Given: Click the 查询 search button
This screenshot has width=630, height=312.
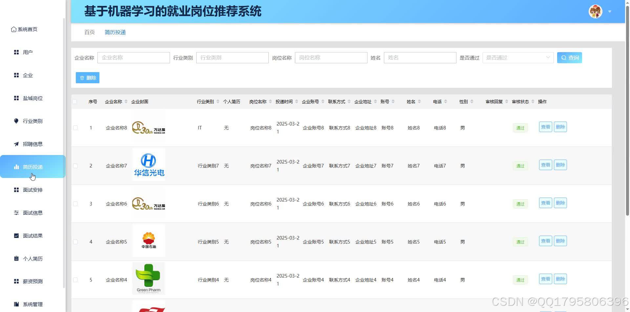Looking at the screenshot, I should 570,58.
